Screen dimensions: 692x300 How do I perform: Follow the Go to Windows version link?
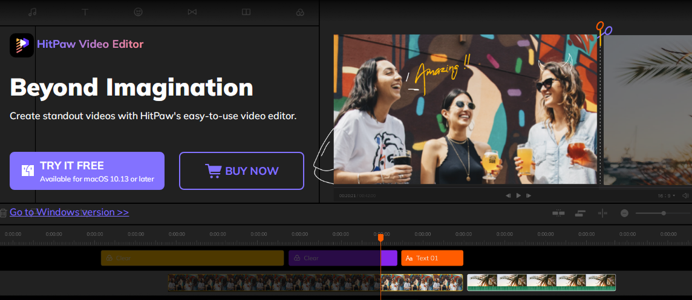point(69,212)
